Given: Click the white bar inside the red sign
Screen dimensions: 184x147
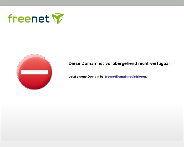Looking at the screenshot, I should 34,72.
